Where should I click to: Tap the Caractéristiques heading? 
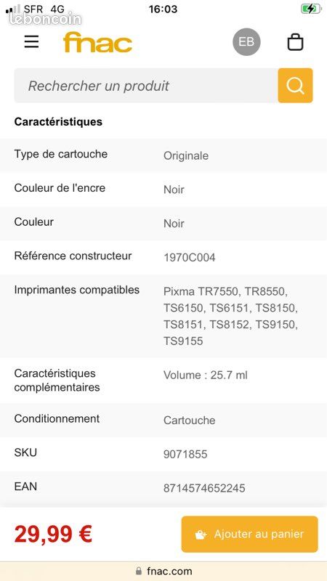pos(58,121)
